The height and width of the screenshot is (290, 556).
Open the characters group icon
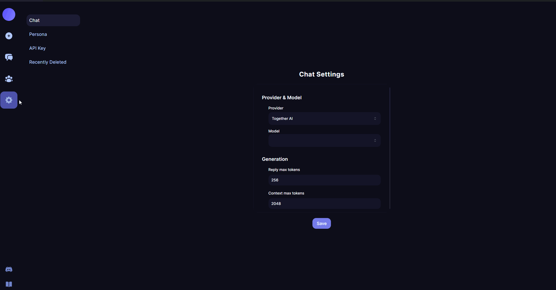tap(9, 79)
